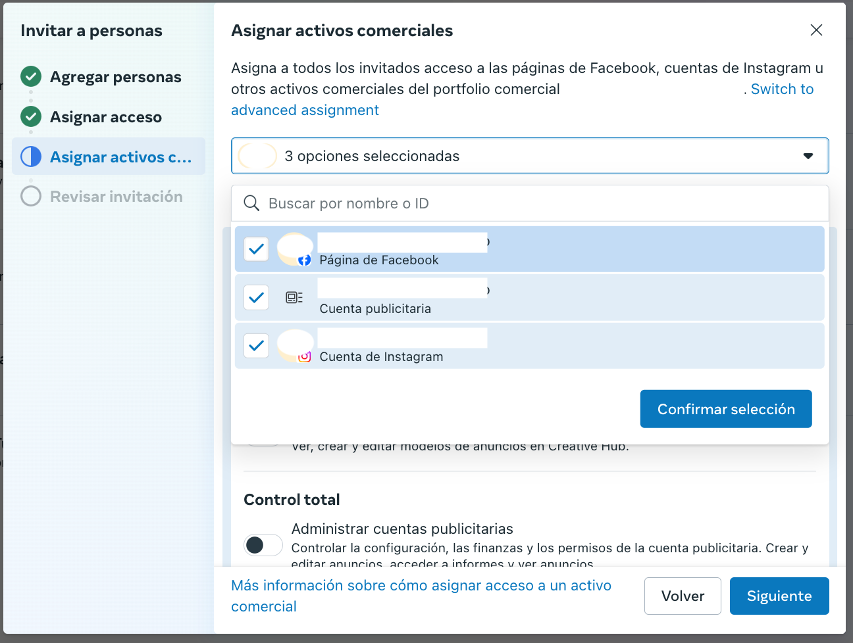The image size is (853, 643).
Task: Click the Página de Facebook label
Action: (379, 260)
